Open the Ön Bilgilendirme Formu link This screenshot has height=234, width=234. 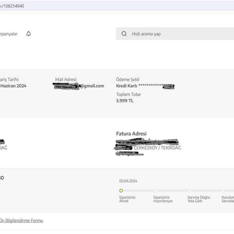[x=21, y=221]
